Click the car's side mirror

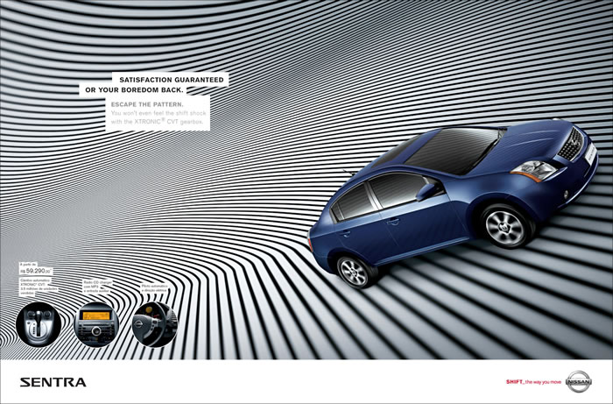point(426,188)
